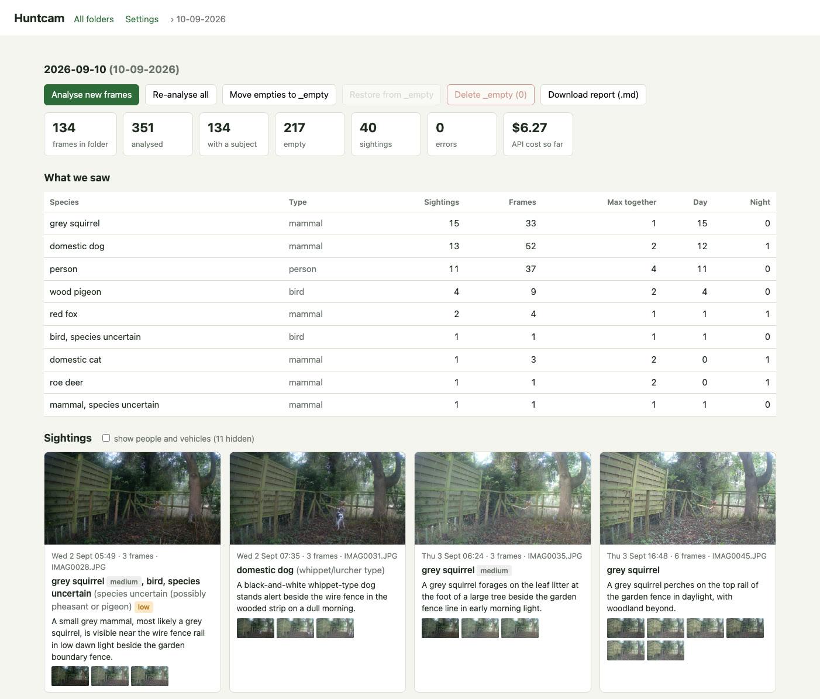Click the Re-analyse all button

tap(181, 95)
